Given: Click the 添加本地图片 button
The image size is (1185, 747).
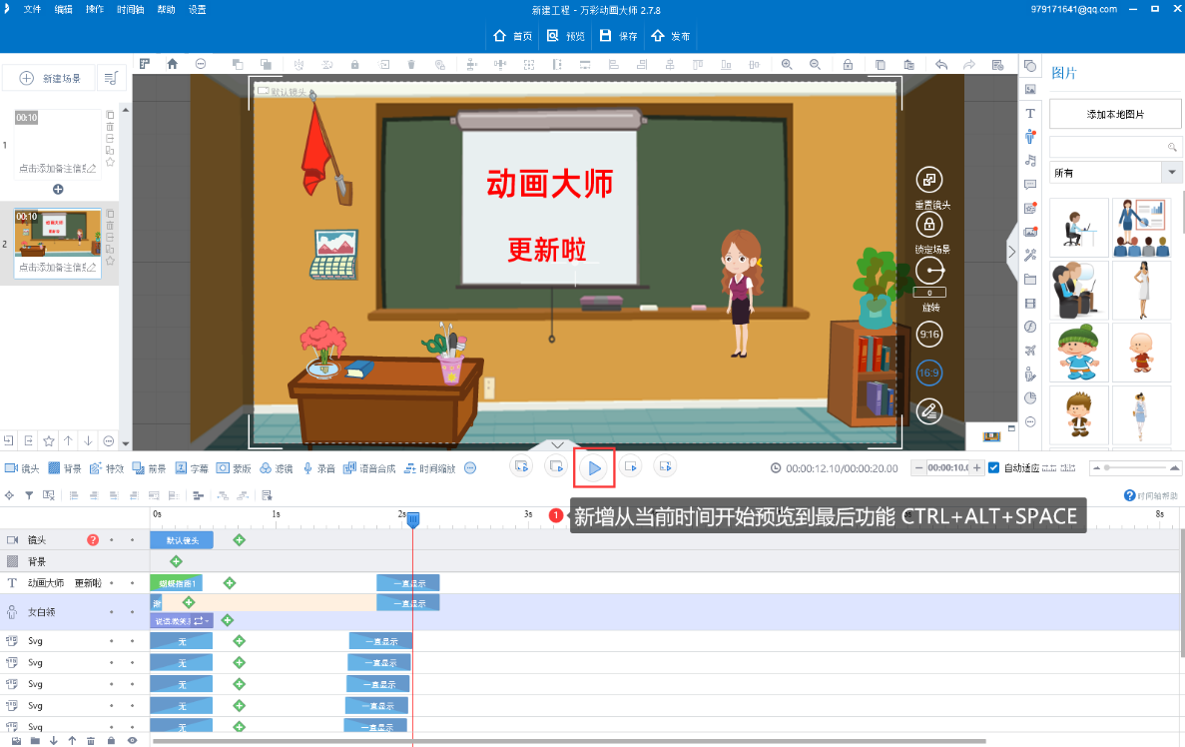Looking at the screenshot, I should 1115,113.
